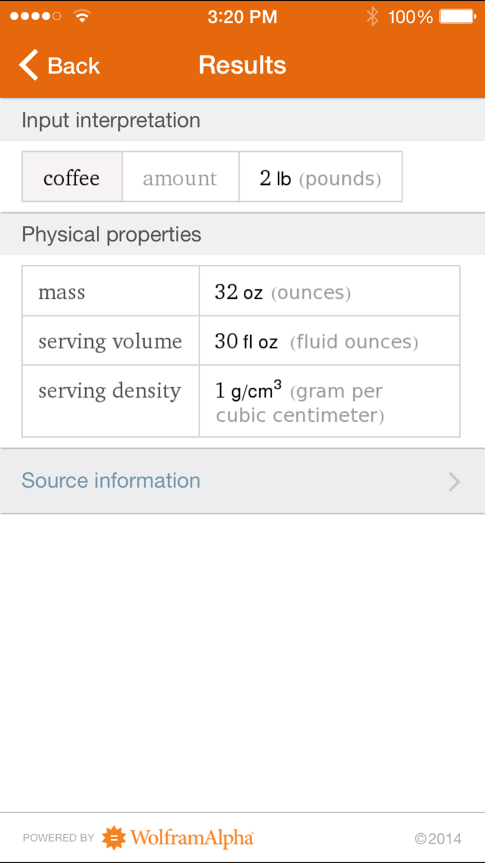Viewport: 485px width, 863px height.
Task: Tap the Wi-Fi icon in status bar
Action: point(78,15)
